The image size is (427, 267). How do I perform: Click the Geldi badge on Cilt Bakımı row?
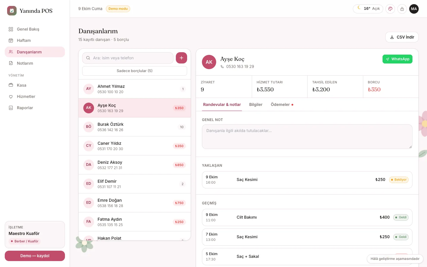tap(401, 217)
